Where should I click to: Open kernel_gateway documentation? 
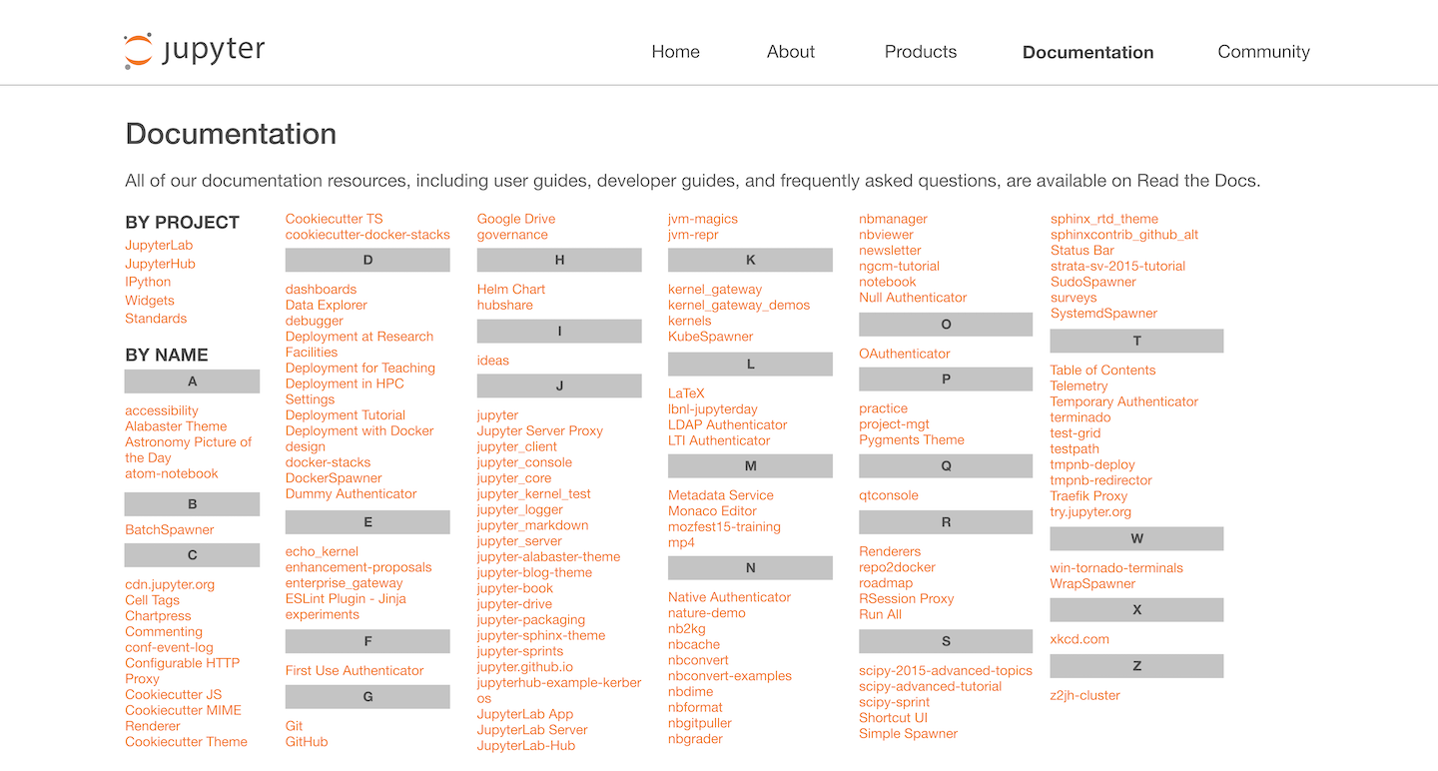tap(715, 290)
